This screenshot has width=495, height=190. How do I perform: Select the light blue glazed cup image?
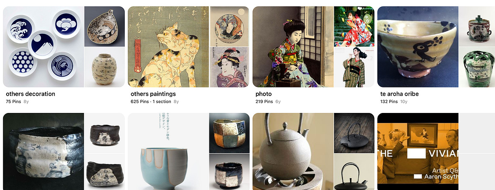click(168, 151)
